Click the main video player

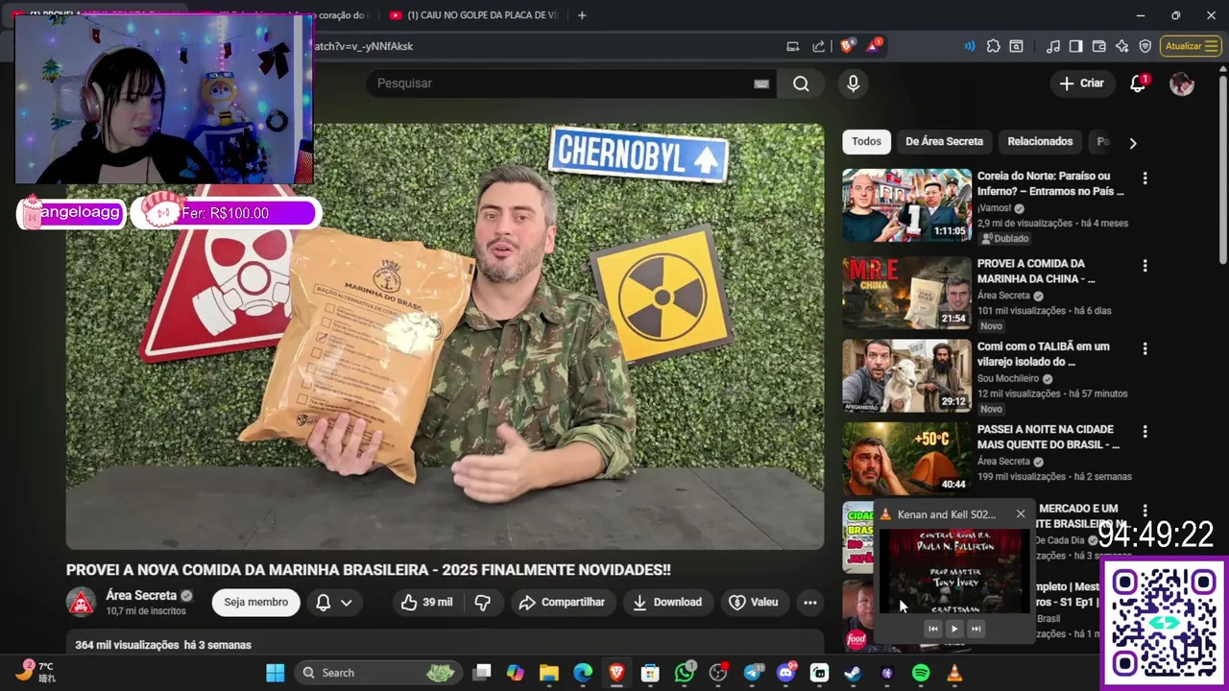point(445,336)
